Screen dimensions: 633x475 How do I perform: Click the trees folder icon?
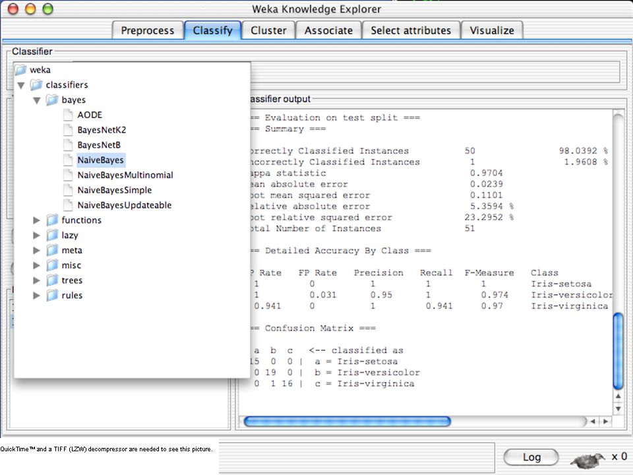pyautogui.click(x=52, y=280)
